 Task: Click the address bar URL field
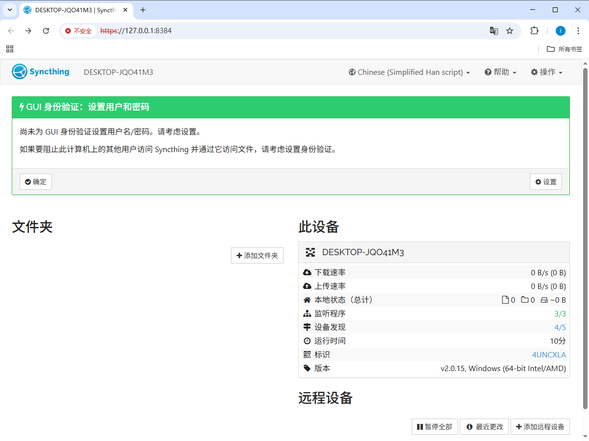(294, 31)
